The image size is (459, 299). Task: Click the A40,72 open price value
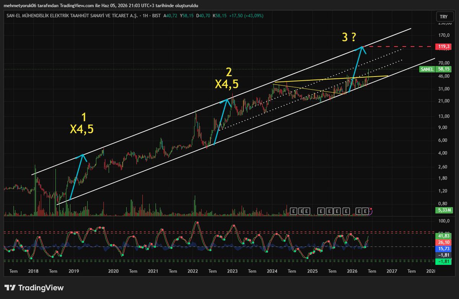169,16
